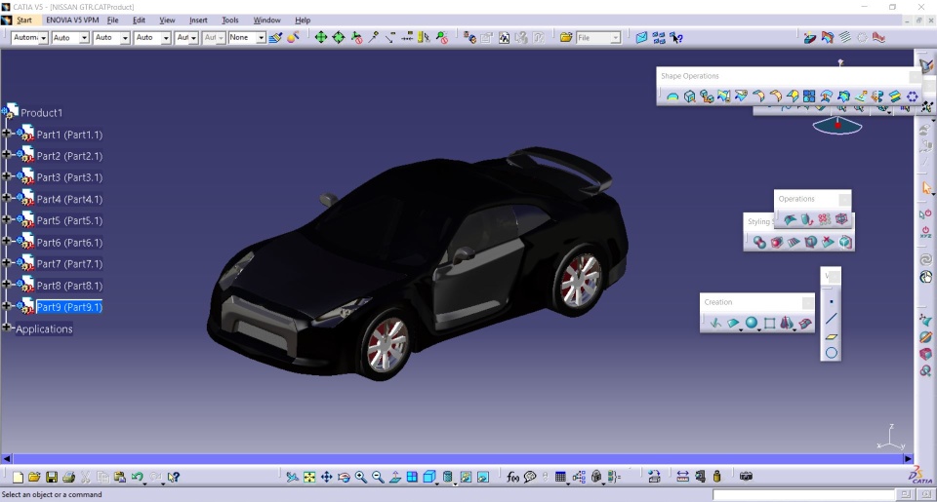Open the File combo box in top toolbar

[x=598, y=38]
